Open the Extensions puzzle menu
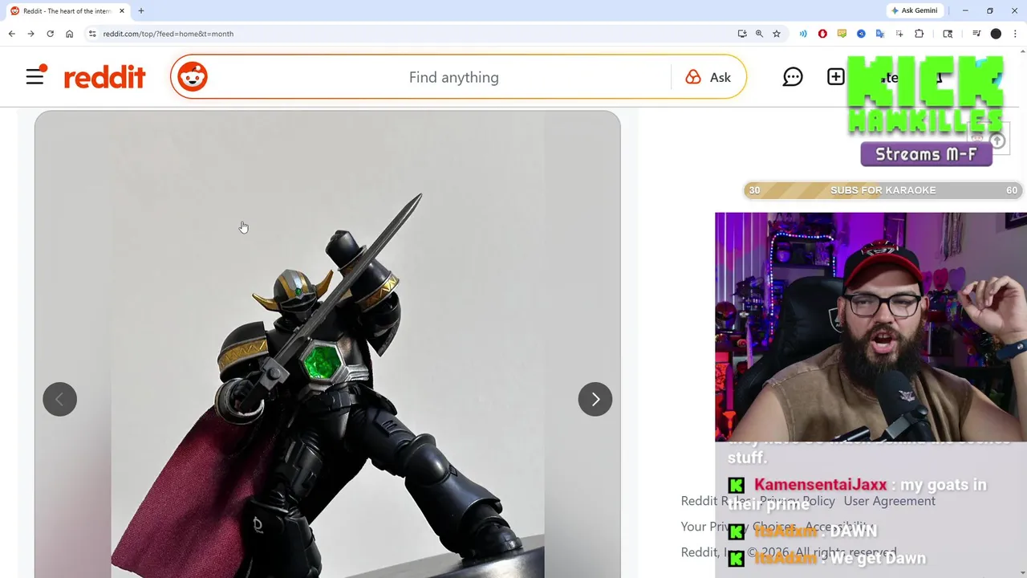Image resolution: width=1027 pixels, height=578 pixels. pos(919,34)
